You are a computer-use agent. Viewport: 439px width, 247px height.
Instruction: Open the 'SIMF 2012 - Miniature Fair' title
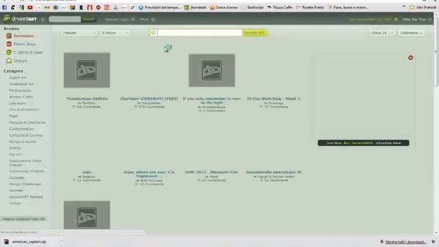pyautogui.click(x=211, y=172)
